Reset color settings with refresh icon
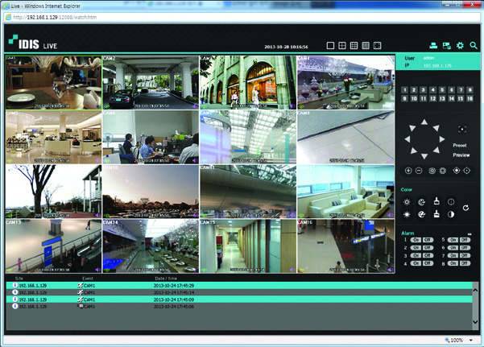 (465, 208)
